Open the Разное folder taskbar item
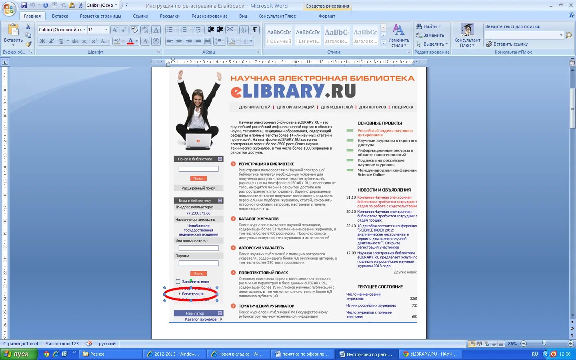The height and width of the screenshot is (360, 576). coord(111,354)
